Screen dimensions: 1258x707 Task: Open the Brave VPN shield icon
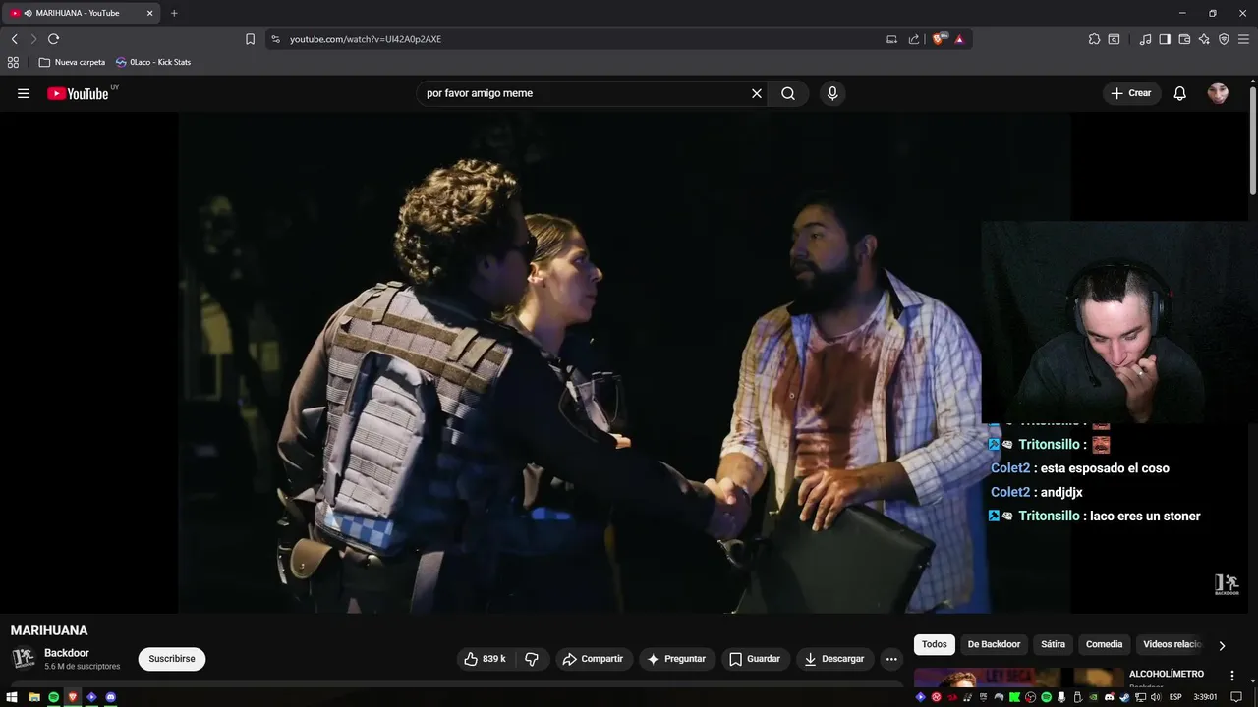(x=1224, y=39)
